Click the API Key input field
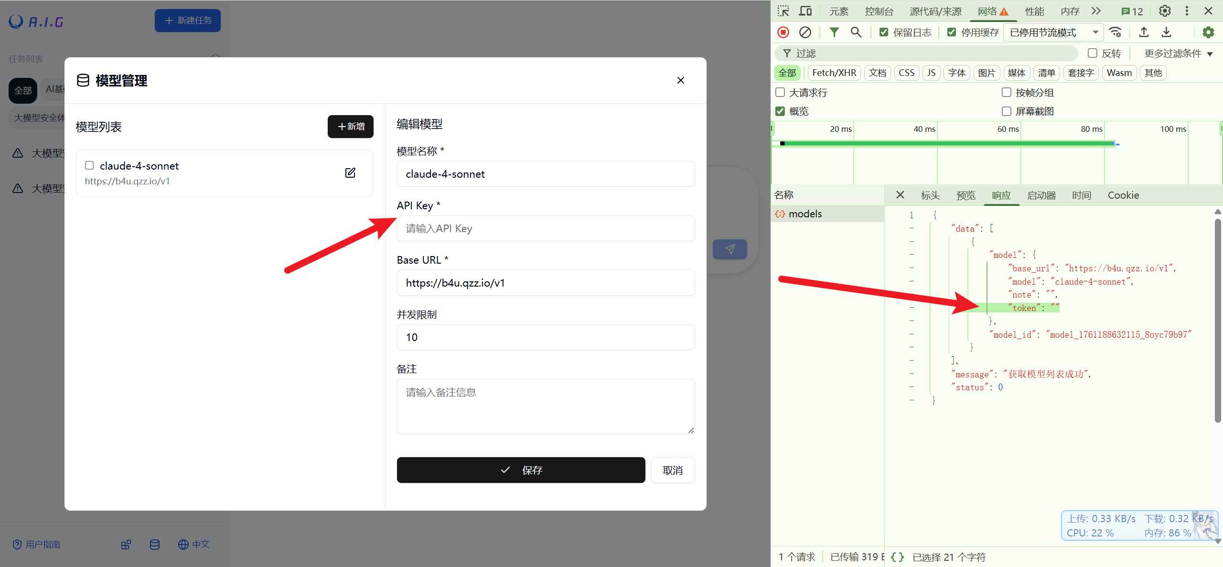This screenshot has width=1223, height=567. click(546, 228)
